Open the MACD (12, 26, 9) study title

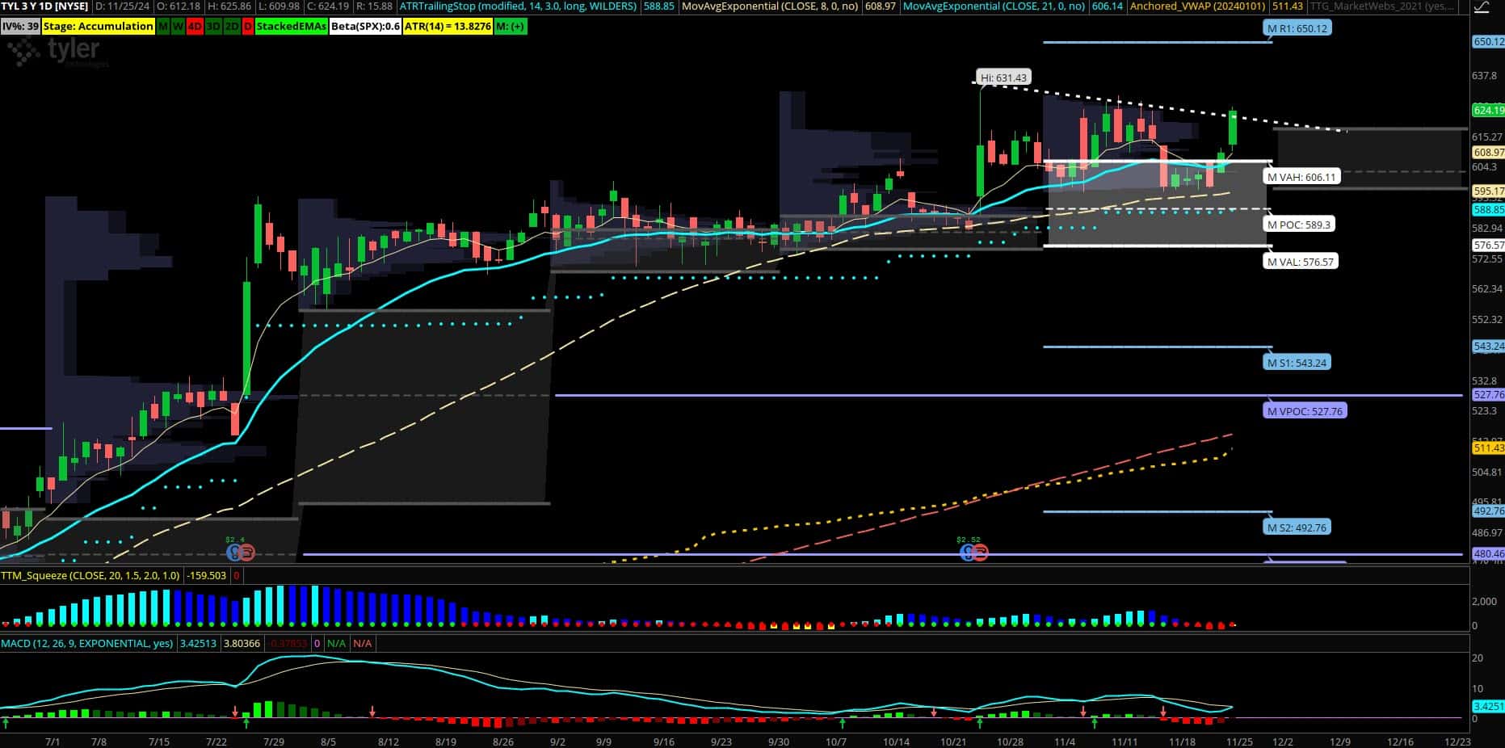(x=87, y=643)
